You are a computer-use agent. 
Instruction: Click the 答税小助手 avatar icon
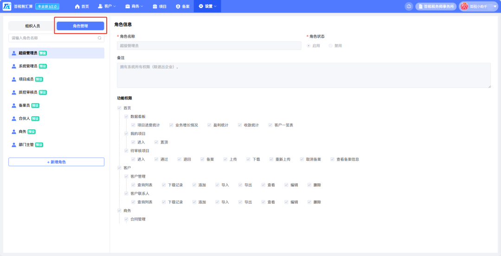click(464, 6)
